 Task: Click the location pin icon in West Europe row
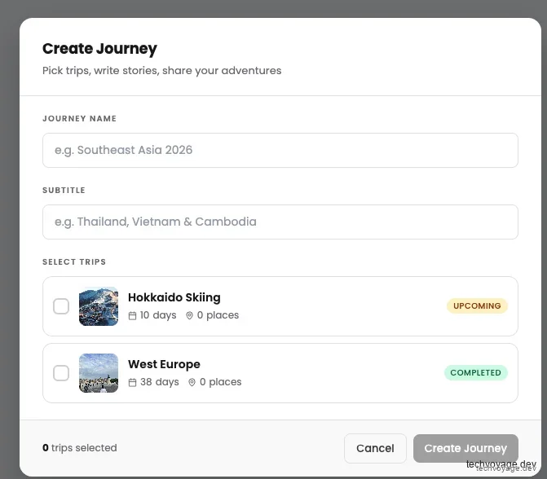pyautogui.click(x=192, y=382)
